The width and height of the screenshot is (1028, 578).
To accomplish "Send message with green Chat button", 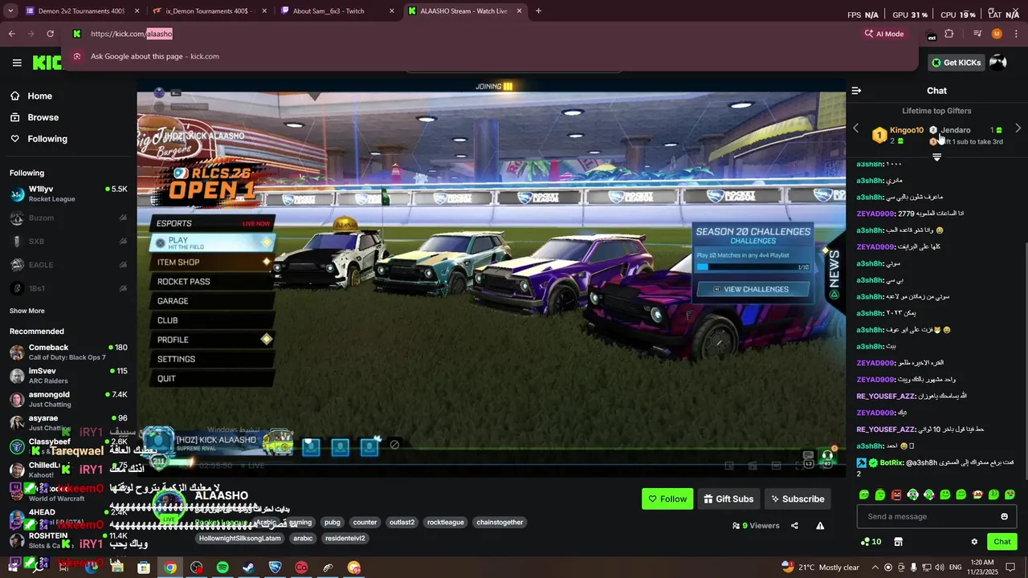I will [1001, 542].
